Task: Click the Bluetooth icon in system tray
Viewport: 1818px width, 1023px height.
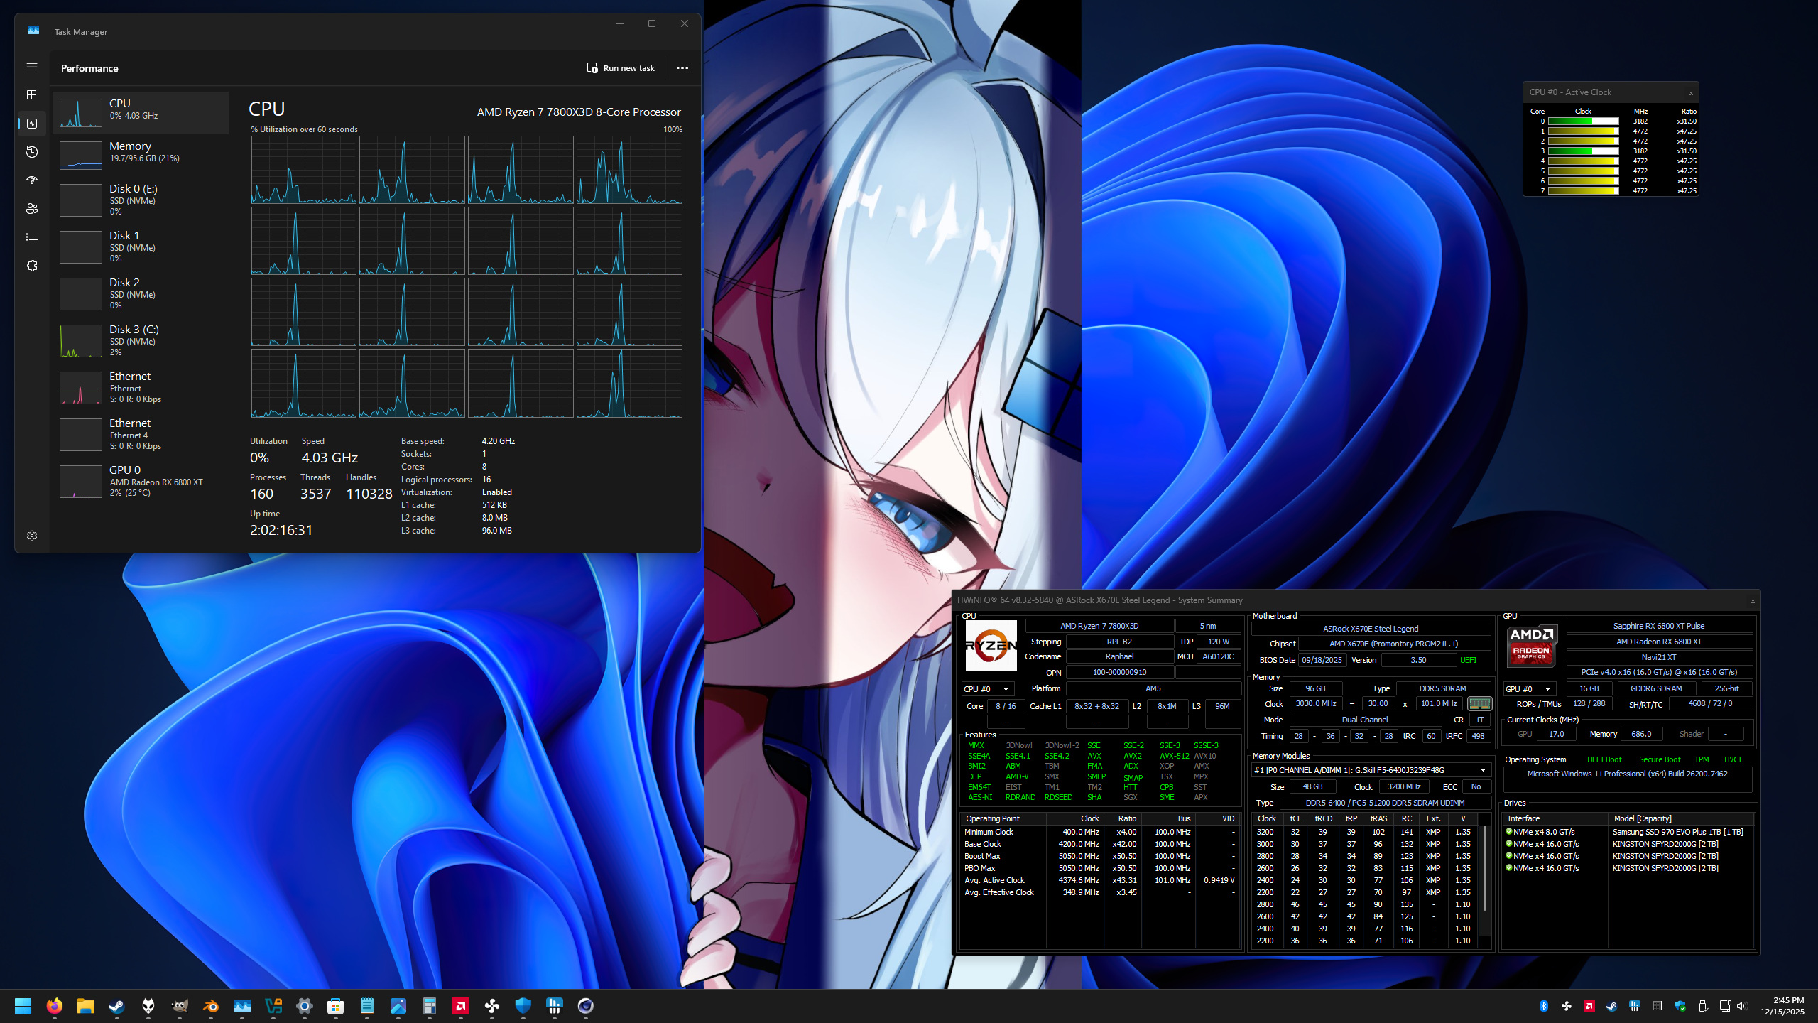Action: 1543,1006
